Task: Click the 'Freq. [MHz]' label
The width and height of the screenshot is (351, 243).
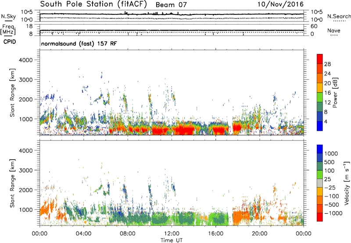Action: pyautogui.click(x=8, y=29)
